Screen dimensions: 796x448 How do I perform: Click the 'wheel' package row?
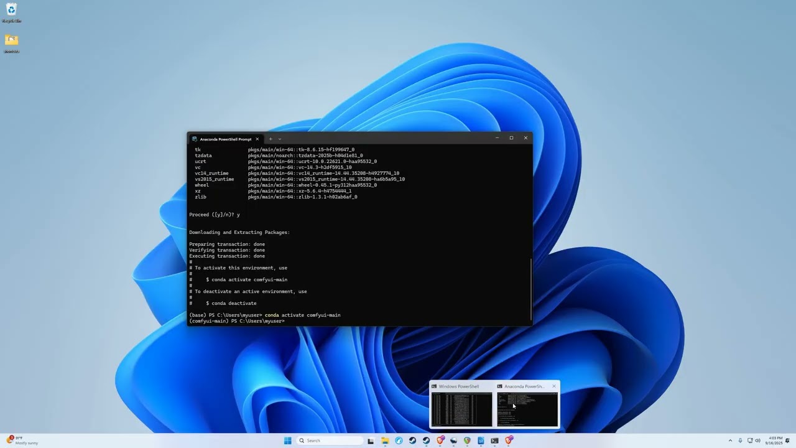[285, 185]
